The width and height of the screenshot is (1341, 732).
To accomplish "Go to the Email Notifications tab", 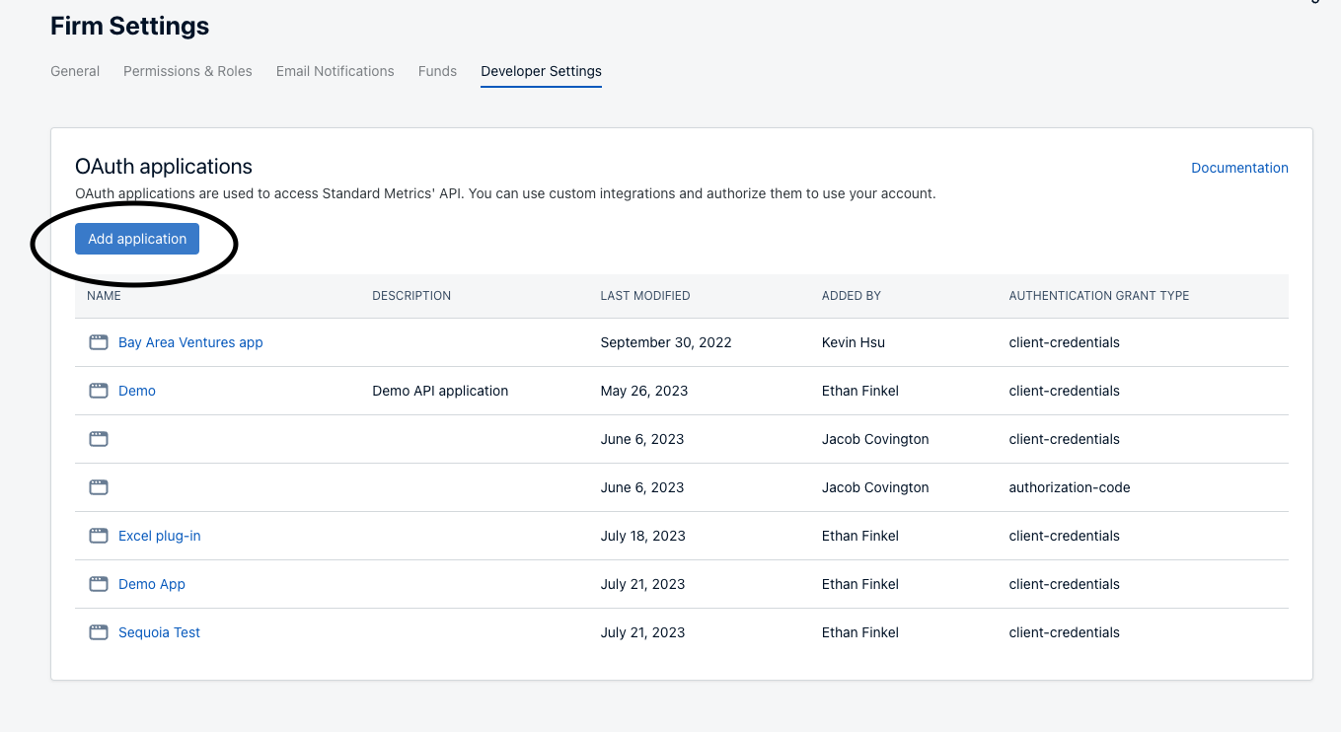I will [x=335, y=71].
